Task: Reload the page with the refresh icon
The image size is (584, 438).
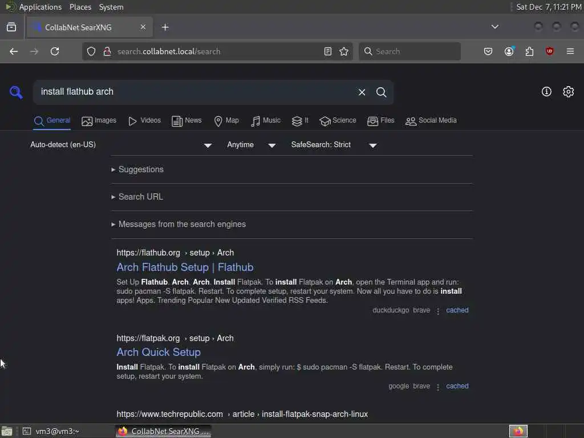Action: click(x=55, y=51)
